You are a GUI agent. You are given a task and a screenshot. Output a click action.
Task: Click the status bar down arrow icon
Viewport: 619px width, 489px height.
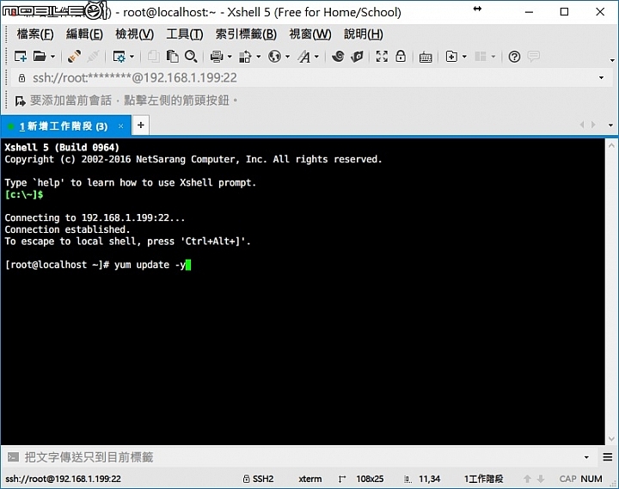click(541, 479)
